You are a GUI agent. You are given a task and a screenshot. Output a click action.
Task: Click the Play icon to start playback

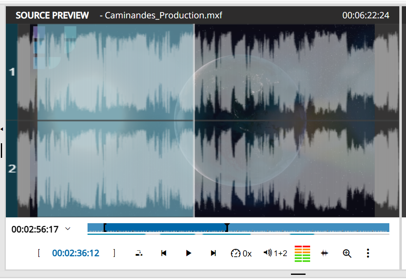(x=188, y=253)
